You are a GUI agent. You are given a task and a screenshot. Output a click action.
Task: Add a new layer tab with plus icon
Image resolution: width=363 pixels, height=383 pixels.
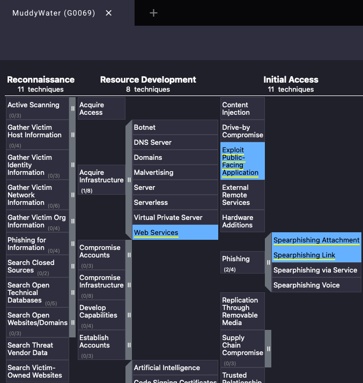click(153, 13)
